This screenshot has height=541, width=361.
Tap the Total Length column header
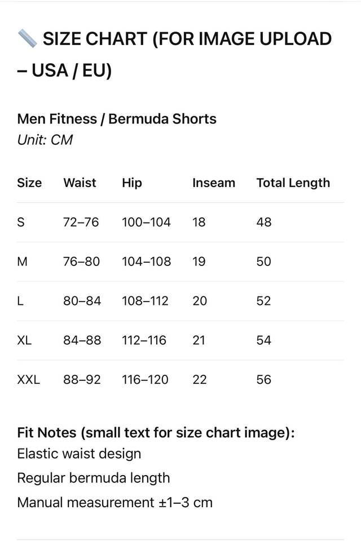click(293, 183)
